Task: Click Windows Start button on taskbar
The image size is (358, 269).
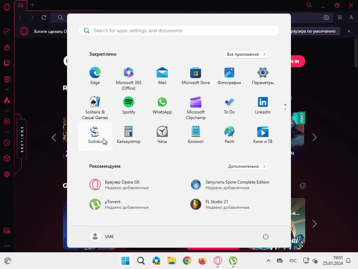Action: 126,261
